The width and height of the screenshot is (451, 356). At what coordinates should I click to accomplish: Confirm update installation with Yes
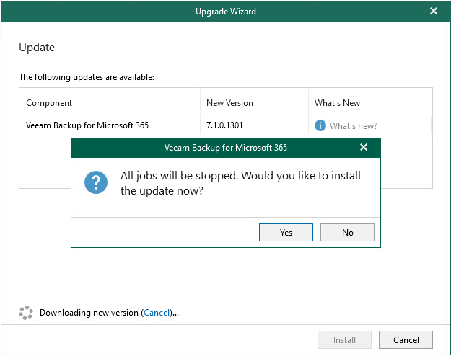(x=286, y=233)
